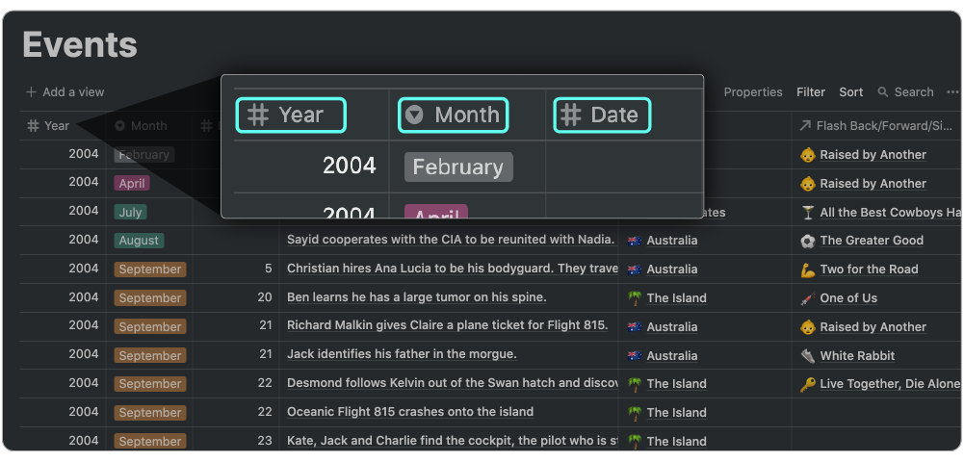Click the Australia flag in the Sayid row
This screenshot has height=462, width=964.
635,241
